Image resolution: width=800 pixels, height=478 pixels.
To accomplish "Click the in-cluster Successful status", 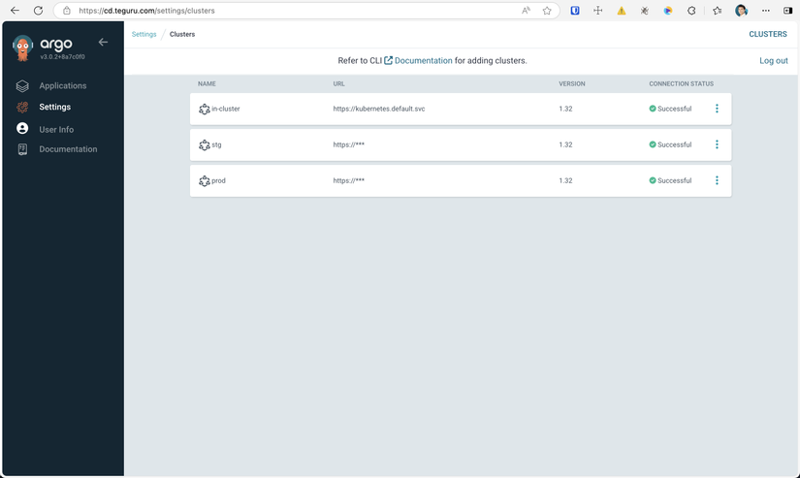I will (670, 109).
